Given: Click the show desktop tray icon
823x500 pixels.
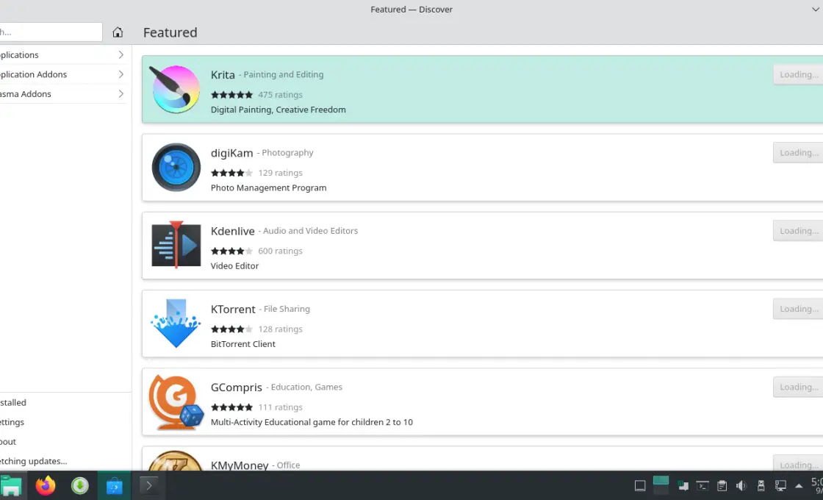Looking at the screenshot, I should click(x=640, y=486).
